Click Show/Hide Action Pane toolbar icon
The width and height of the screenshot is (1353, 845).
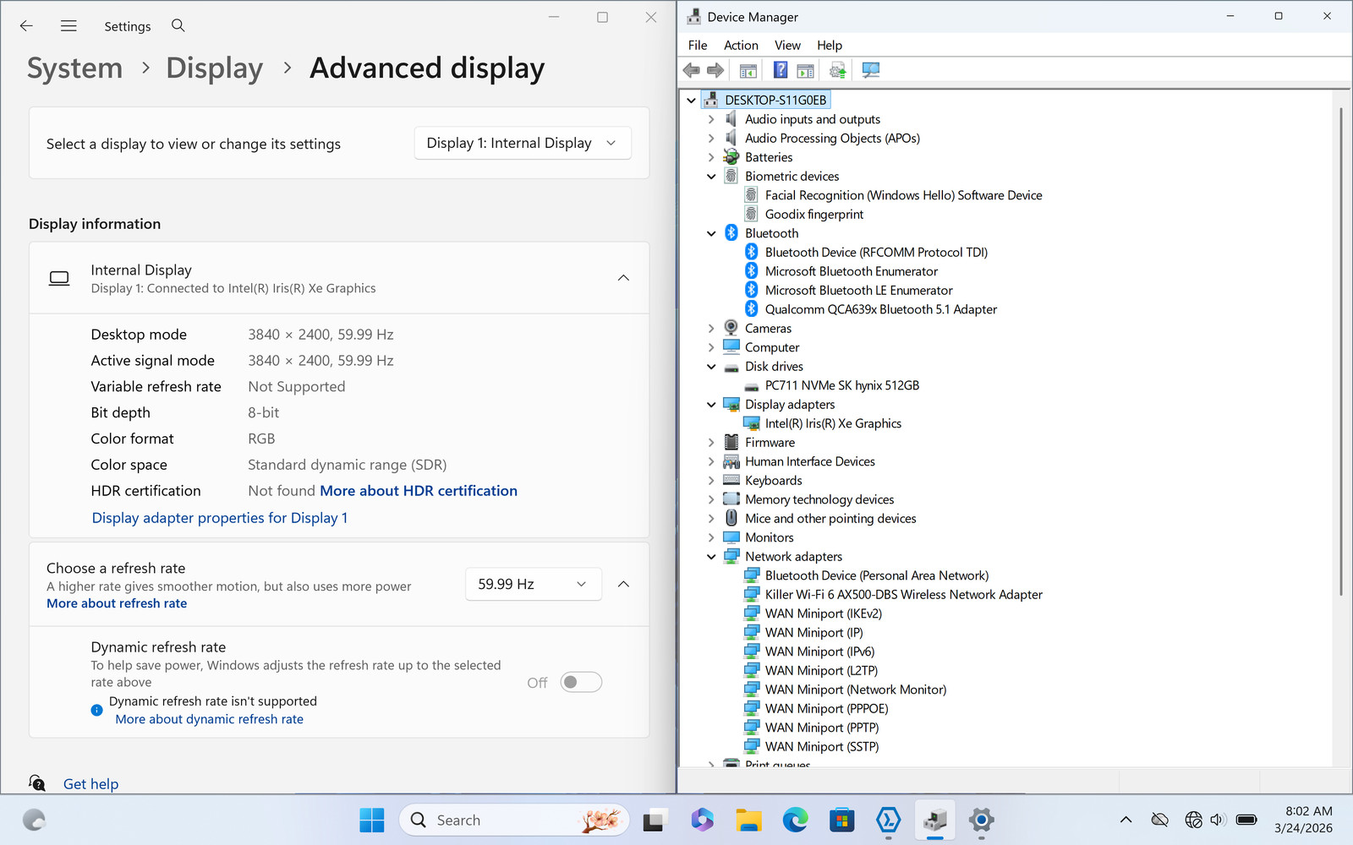(x=805, y=70)
